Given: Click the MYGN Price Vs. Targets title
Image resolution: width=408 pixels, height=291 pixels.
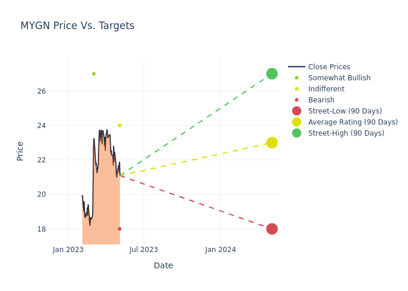Looking at the screenshot, I should point(78,26).
